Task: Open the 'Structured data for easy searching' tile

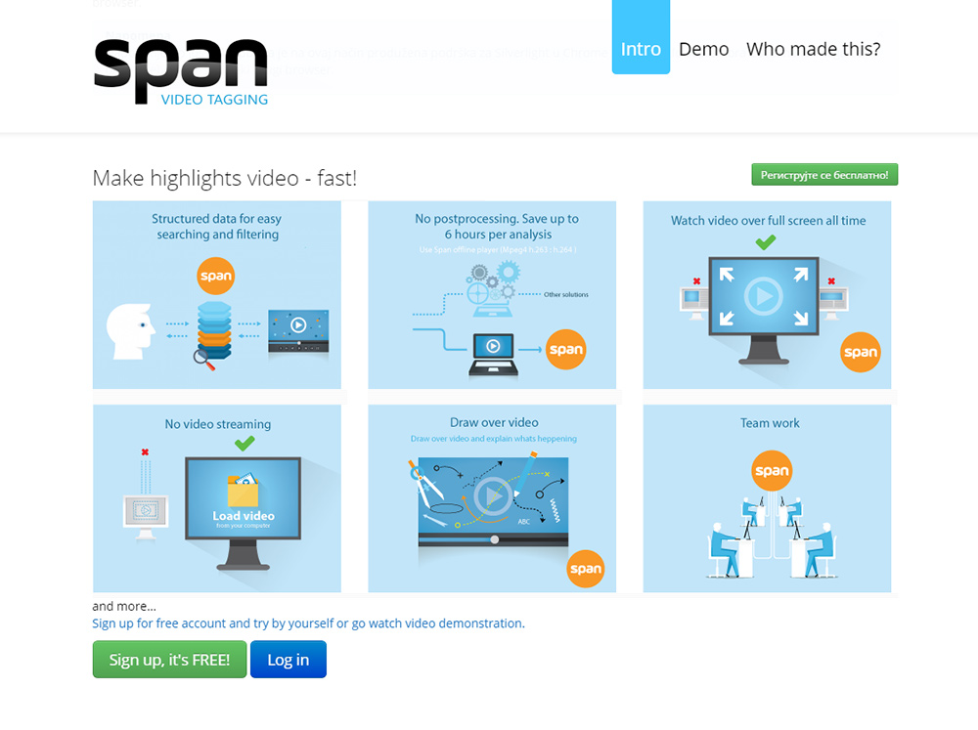Action: [x=217, y=295]
